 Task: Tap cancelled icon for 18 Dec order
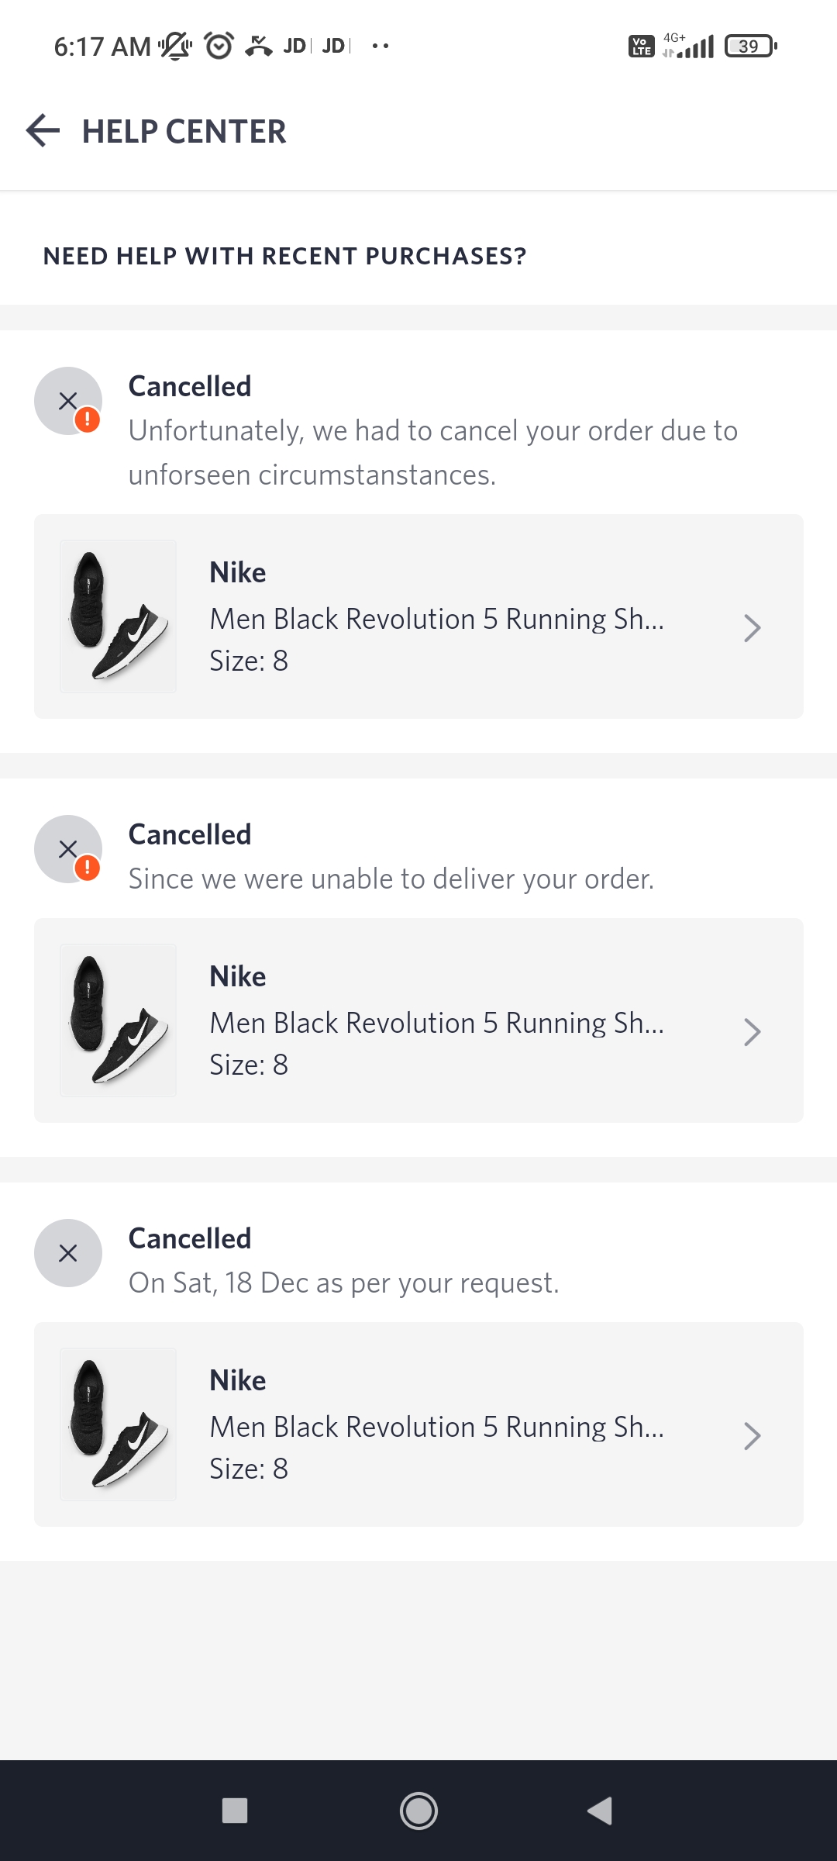pyautogui.click(x=68, y=1253)
